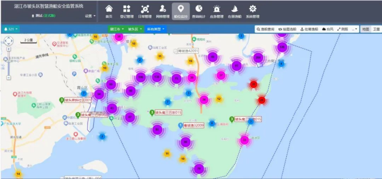Click the 渔船查询 boat search button
Viewport: 382px width, 179px height.
coord(265,29)
